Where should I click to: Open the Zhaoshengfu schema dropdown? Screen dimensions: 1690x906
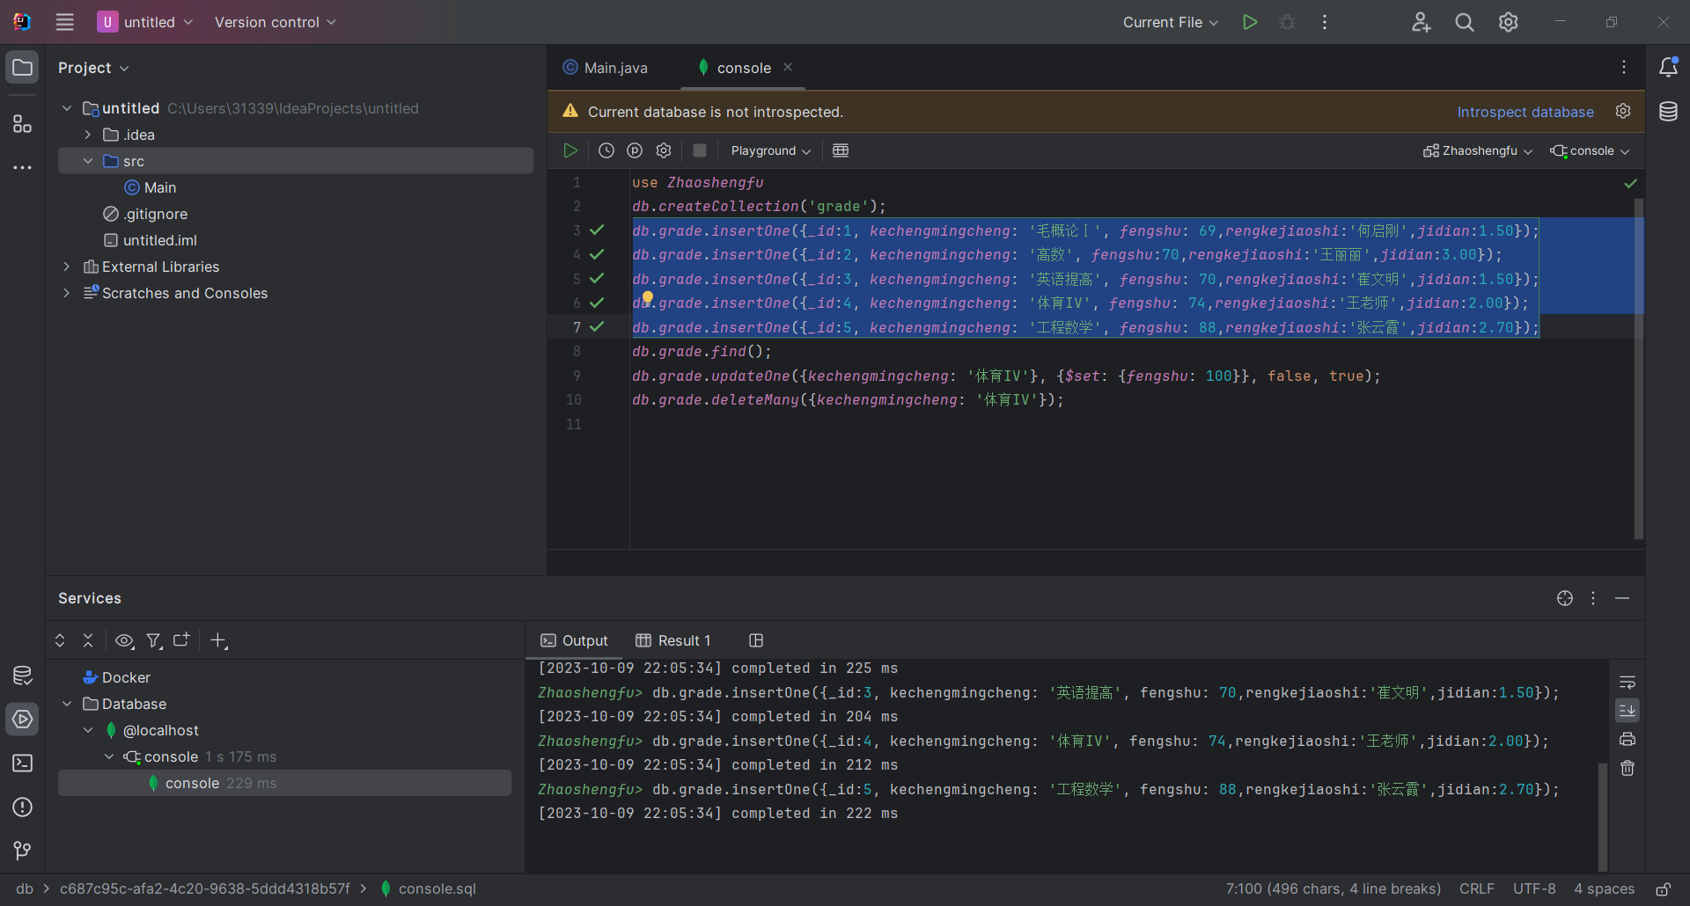click(1478, 150)
